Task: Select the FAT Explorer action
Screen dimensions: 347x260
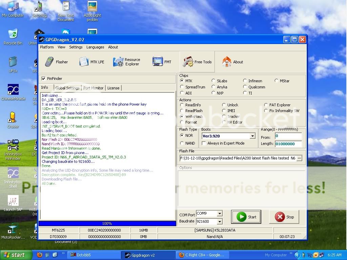Action: tap(266, 105)
